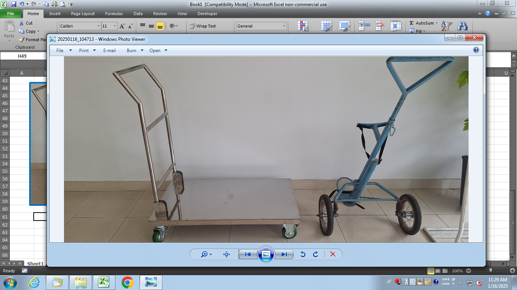This screenshot has height=290, width=517.
Task: Open Find & Select binoculars icon
Action: [462, 26]
